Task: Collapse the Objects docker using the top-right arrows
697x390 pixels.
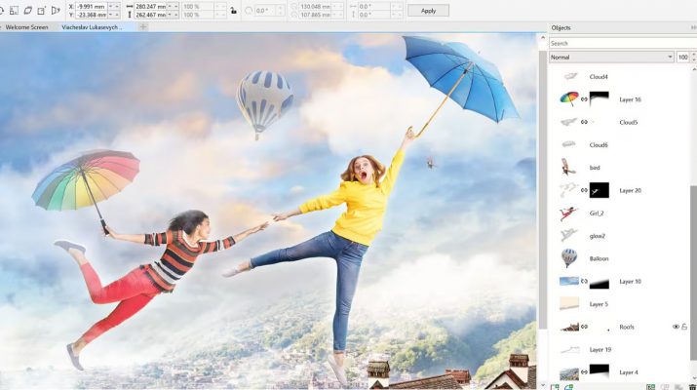Action: [693, 27]
